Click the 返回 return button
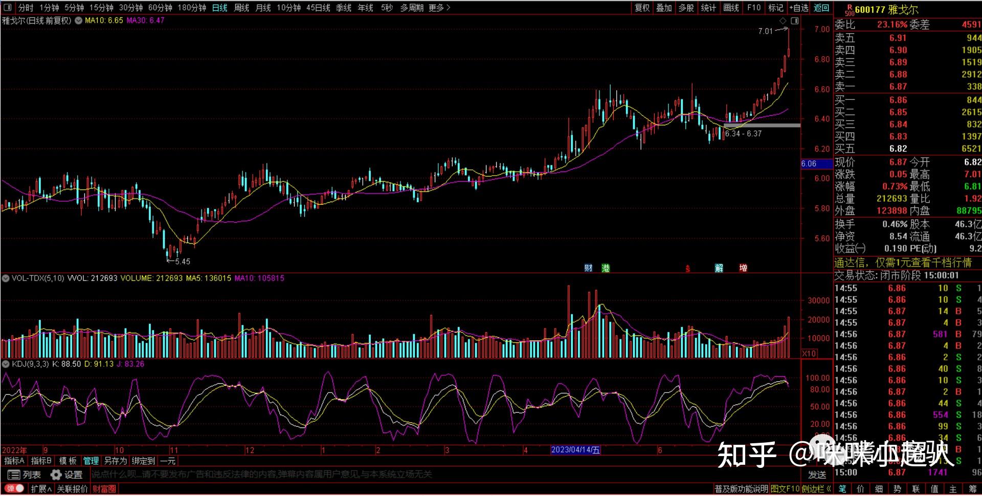The width and height of the screenshot is (982, 496). click(821, 8)
